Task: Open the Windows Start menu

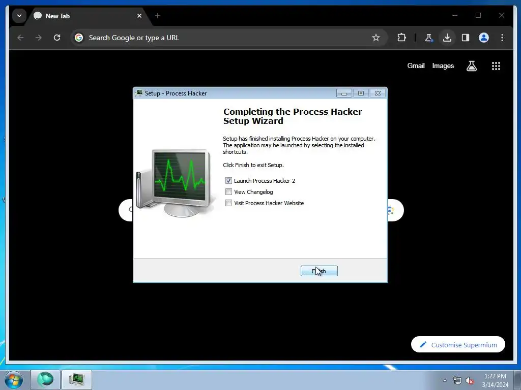Action: click(x=14, y=380)
